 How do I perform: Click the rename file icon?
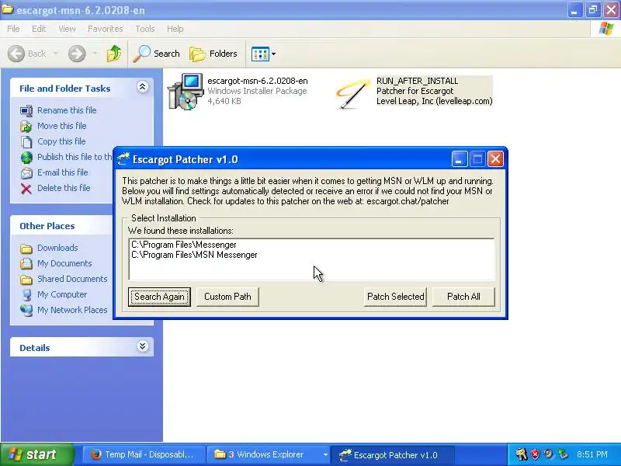coord(26,110)
